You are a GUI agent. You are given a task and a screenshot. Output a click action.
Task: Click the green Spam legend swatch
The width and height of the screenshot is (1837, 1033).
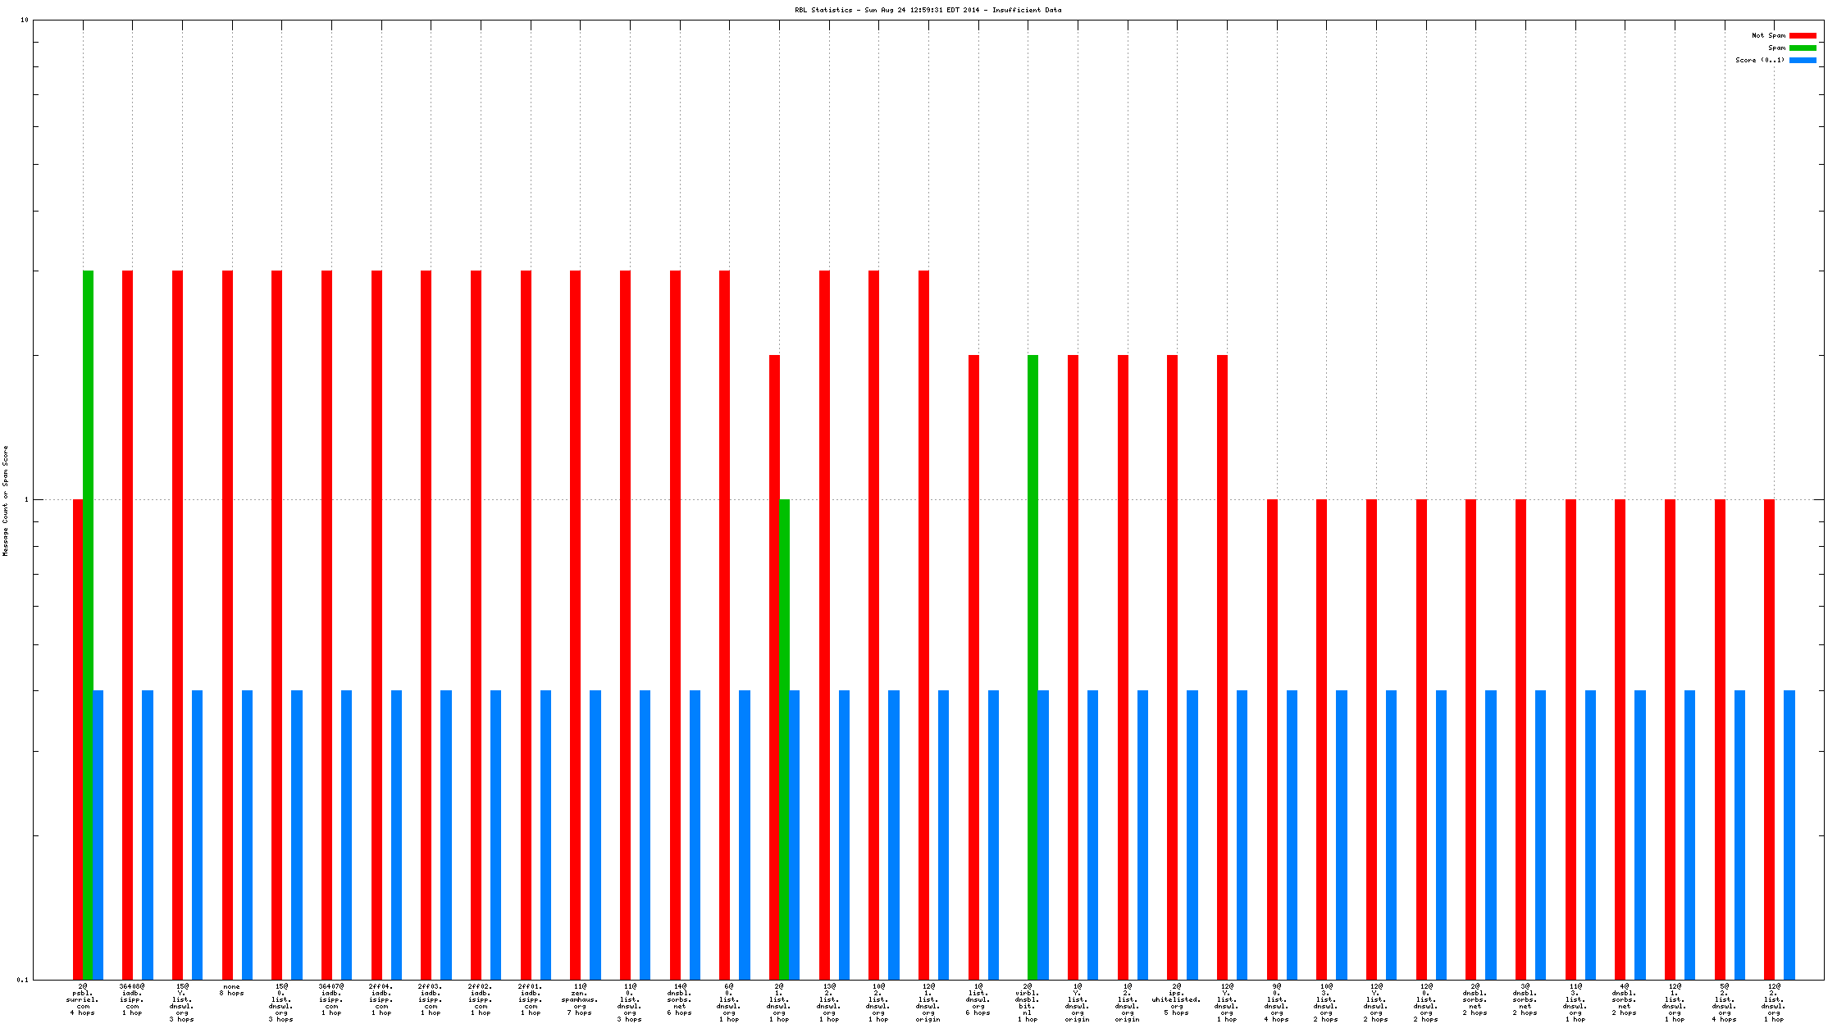(1803, 48)
